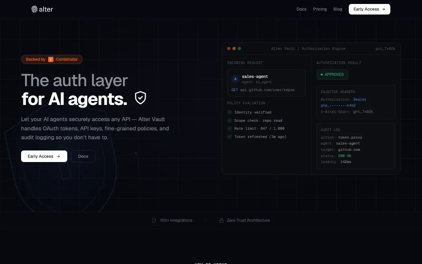Screen dimensions: 422x264
Task: Click the 'APPROVED' label text
Action: (334, 75)
